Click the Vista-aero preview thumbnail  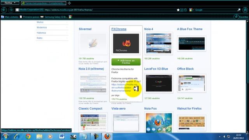(x=126, y=123)
